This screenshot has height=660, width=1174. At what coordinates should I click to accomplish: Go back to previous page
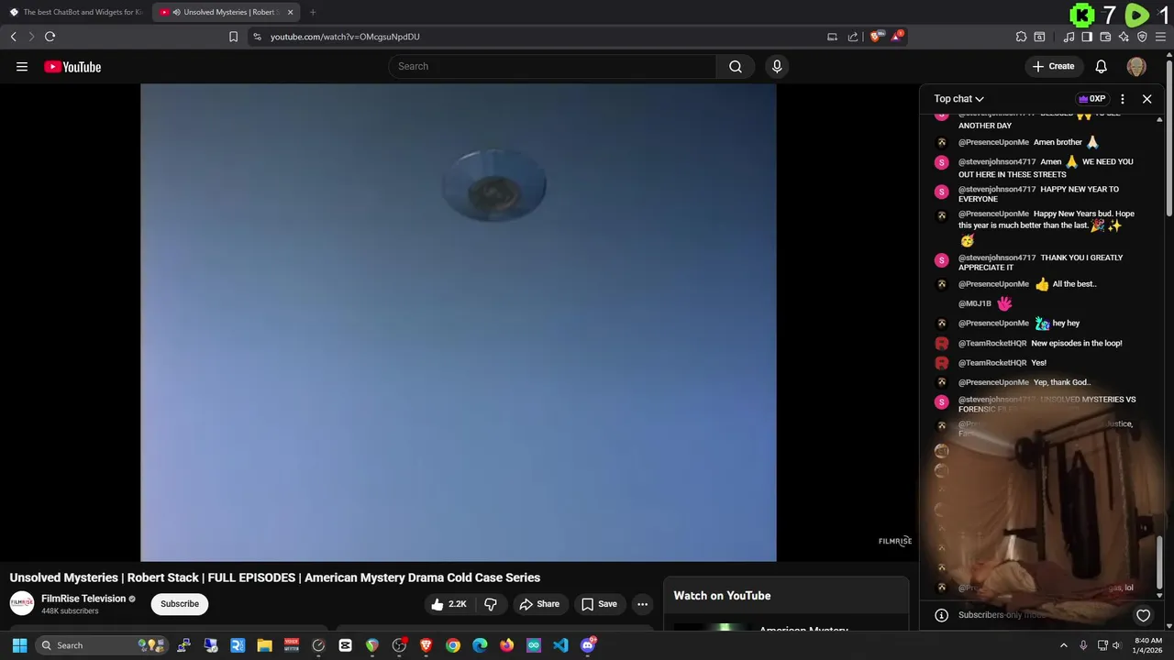point(13,37)
